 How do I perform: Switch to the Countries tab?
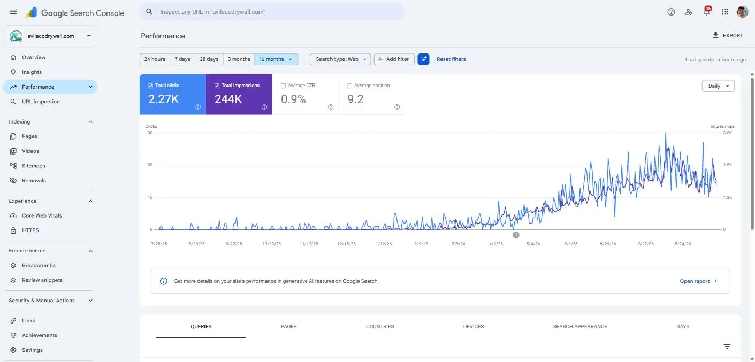pyautogui.click(x=380, y=327)
